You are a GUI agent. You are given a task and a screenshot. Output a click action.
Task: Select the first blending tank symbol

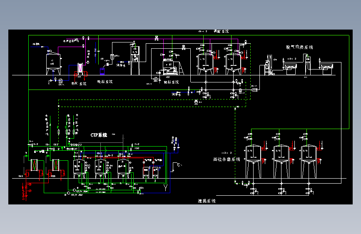tap(205, 64)
